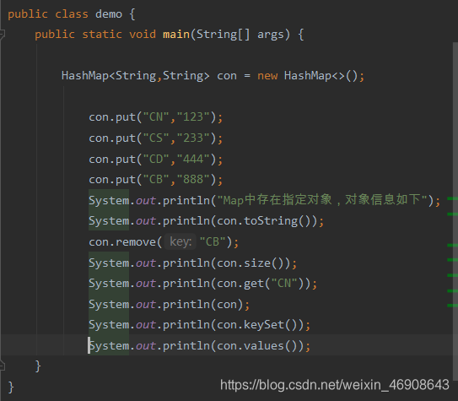Click the 'key:' parameter hint in remove call
This screenshot has width=458, height=401.
(181, 241)
